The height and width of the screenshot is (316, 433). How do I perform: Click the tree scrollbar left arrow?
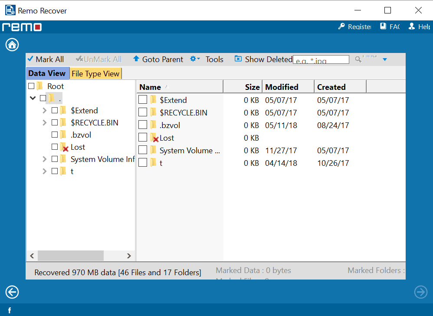tap(32, 256)
